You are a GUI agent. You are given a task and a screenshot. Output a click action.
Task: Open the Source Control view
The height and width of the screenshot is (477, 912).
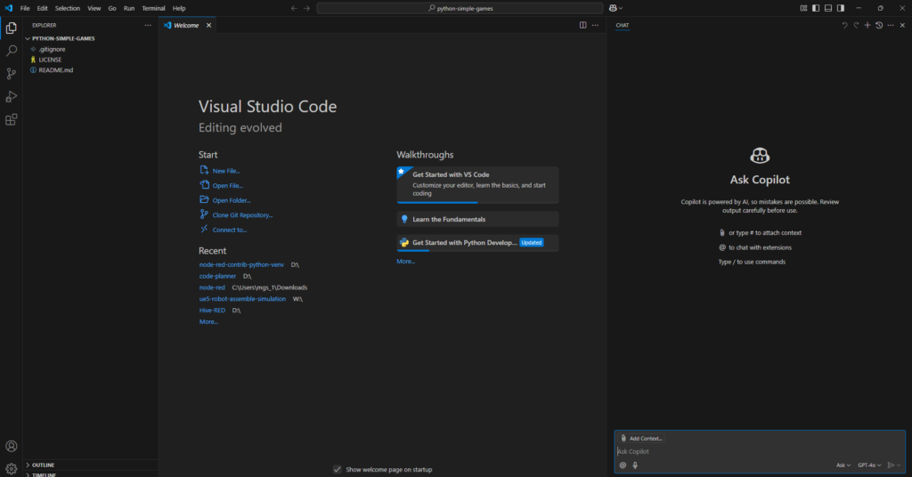click(12, 74)
